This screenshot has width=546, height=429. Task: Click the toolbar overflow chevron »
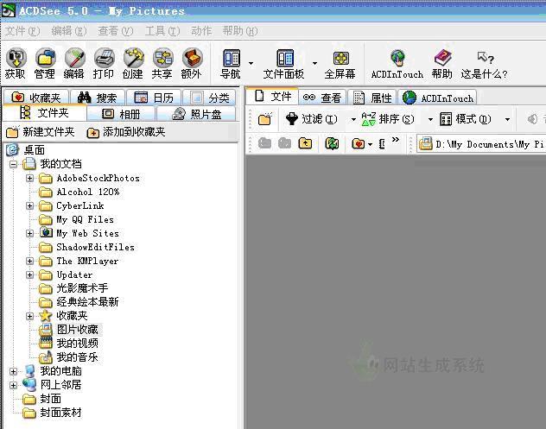395,140
